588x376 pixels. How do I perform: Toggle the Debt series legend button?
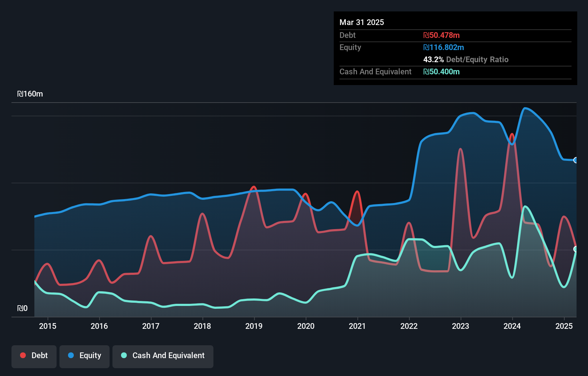tap(34, 356)
